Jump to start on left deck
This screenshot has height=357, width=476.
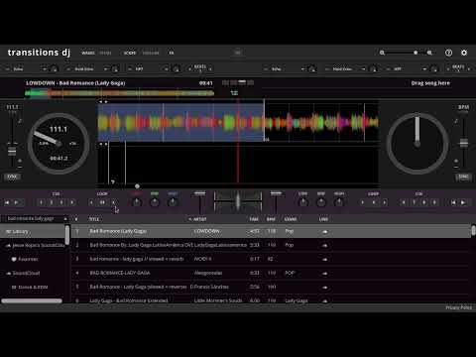[x=7, y=202]
